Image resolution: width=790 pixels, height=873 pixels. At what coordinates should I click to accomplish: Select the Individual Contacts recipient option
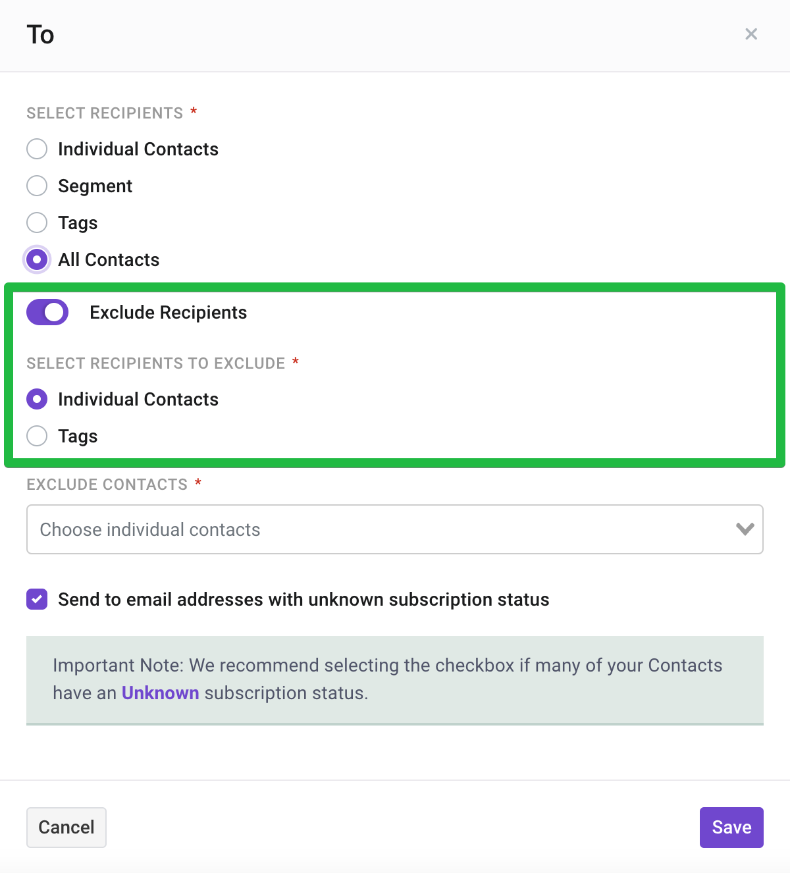point(37,149)
